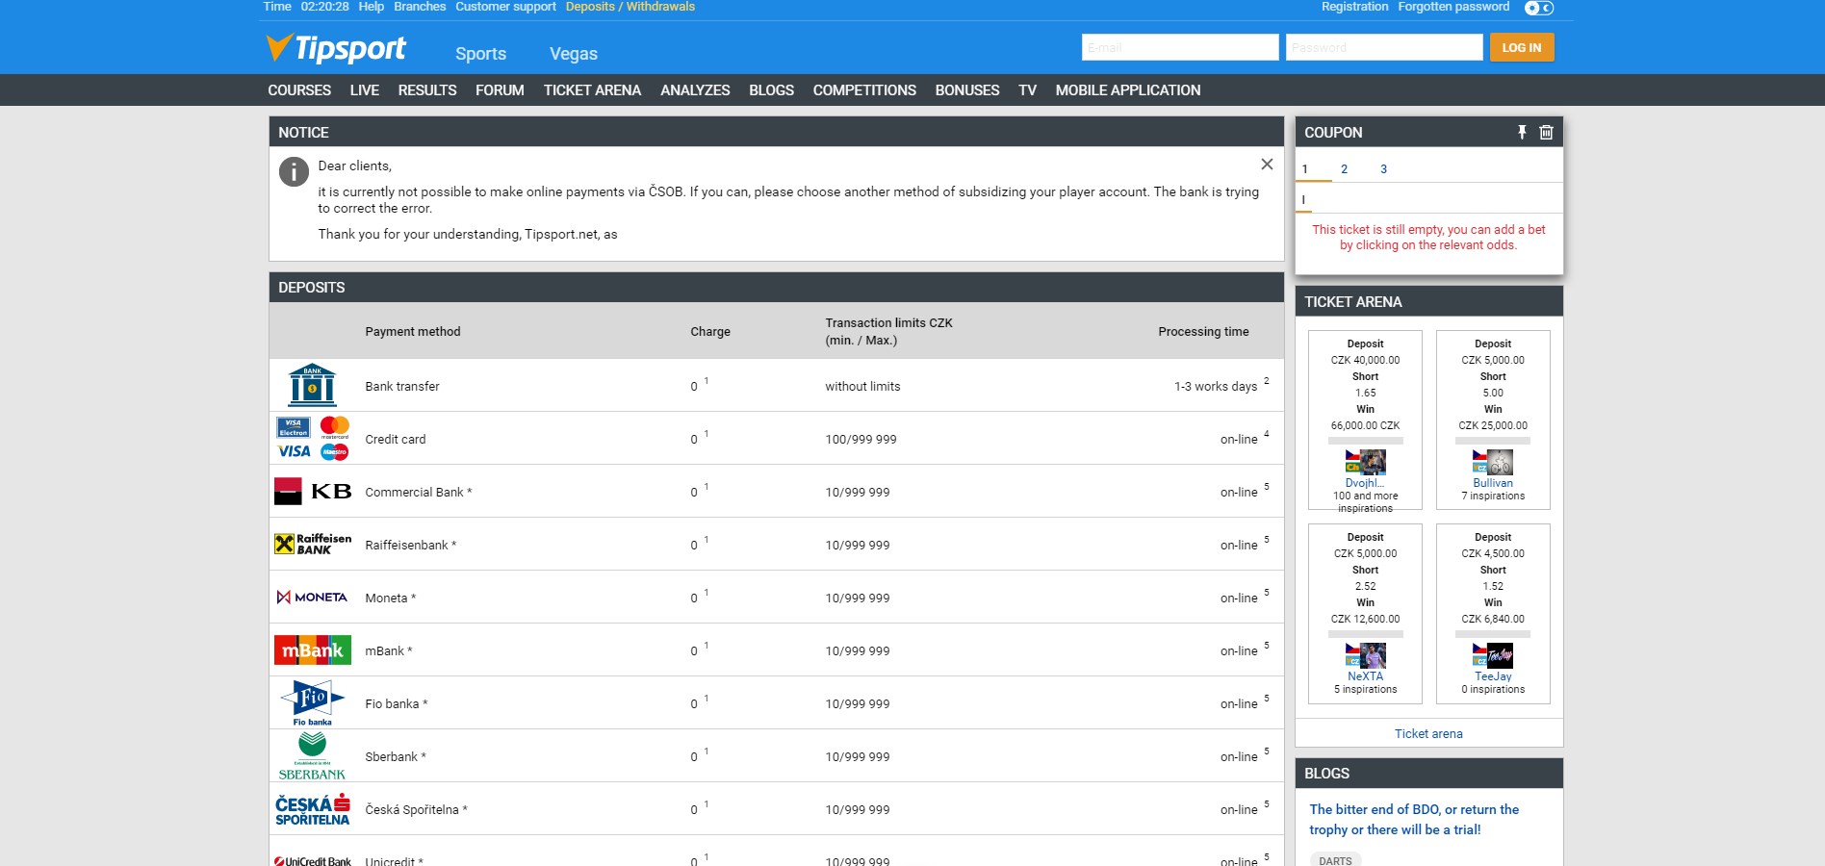Click the Bank transfer building icon
This screenshot has height=866, width=1825.
(x=312, y=385)
